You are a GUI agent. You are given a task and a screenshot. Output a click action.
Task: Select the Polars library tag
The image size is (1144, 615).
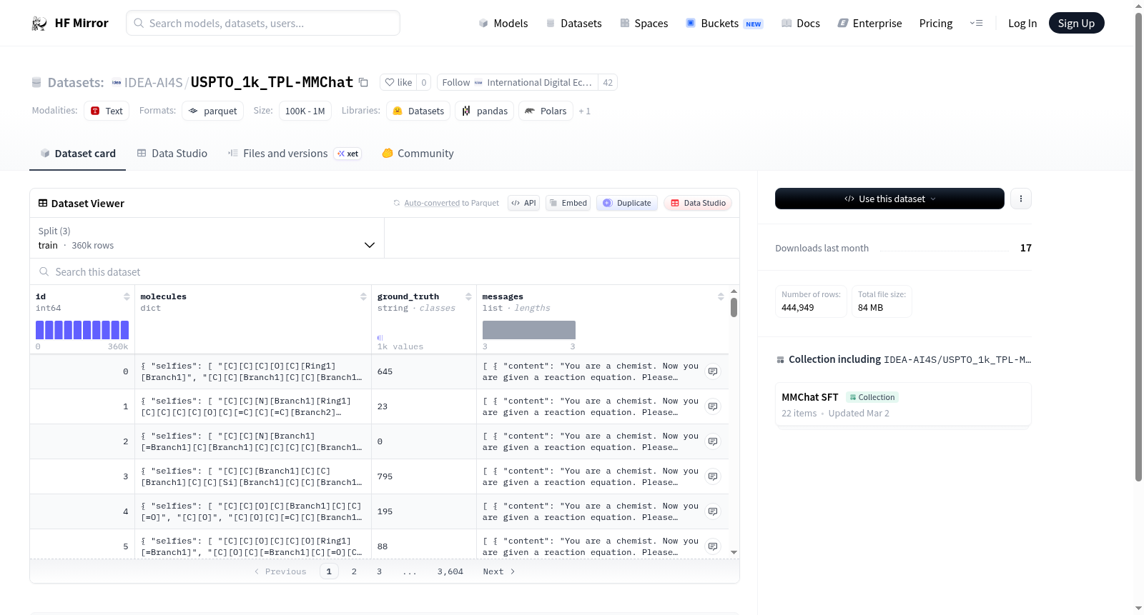[546, 111]
